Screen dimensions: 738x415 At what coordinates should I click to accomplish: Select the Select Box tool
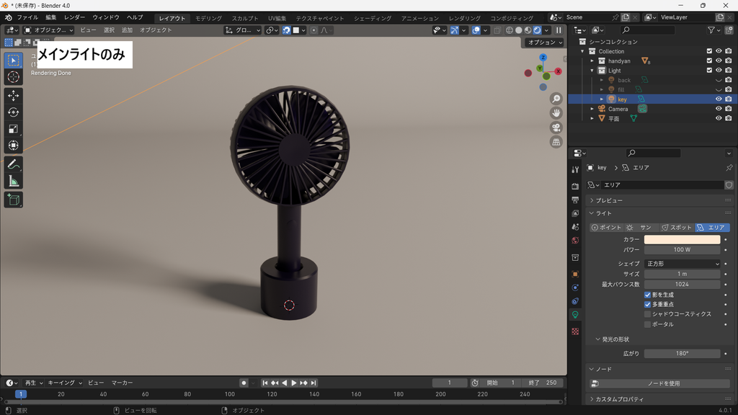13,61
